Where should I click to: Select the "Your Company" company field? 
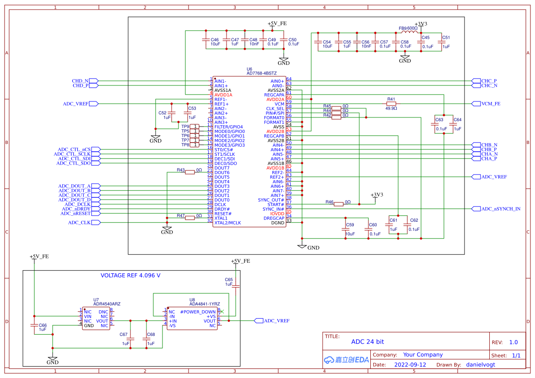[422, 355]
